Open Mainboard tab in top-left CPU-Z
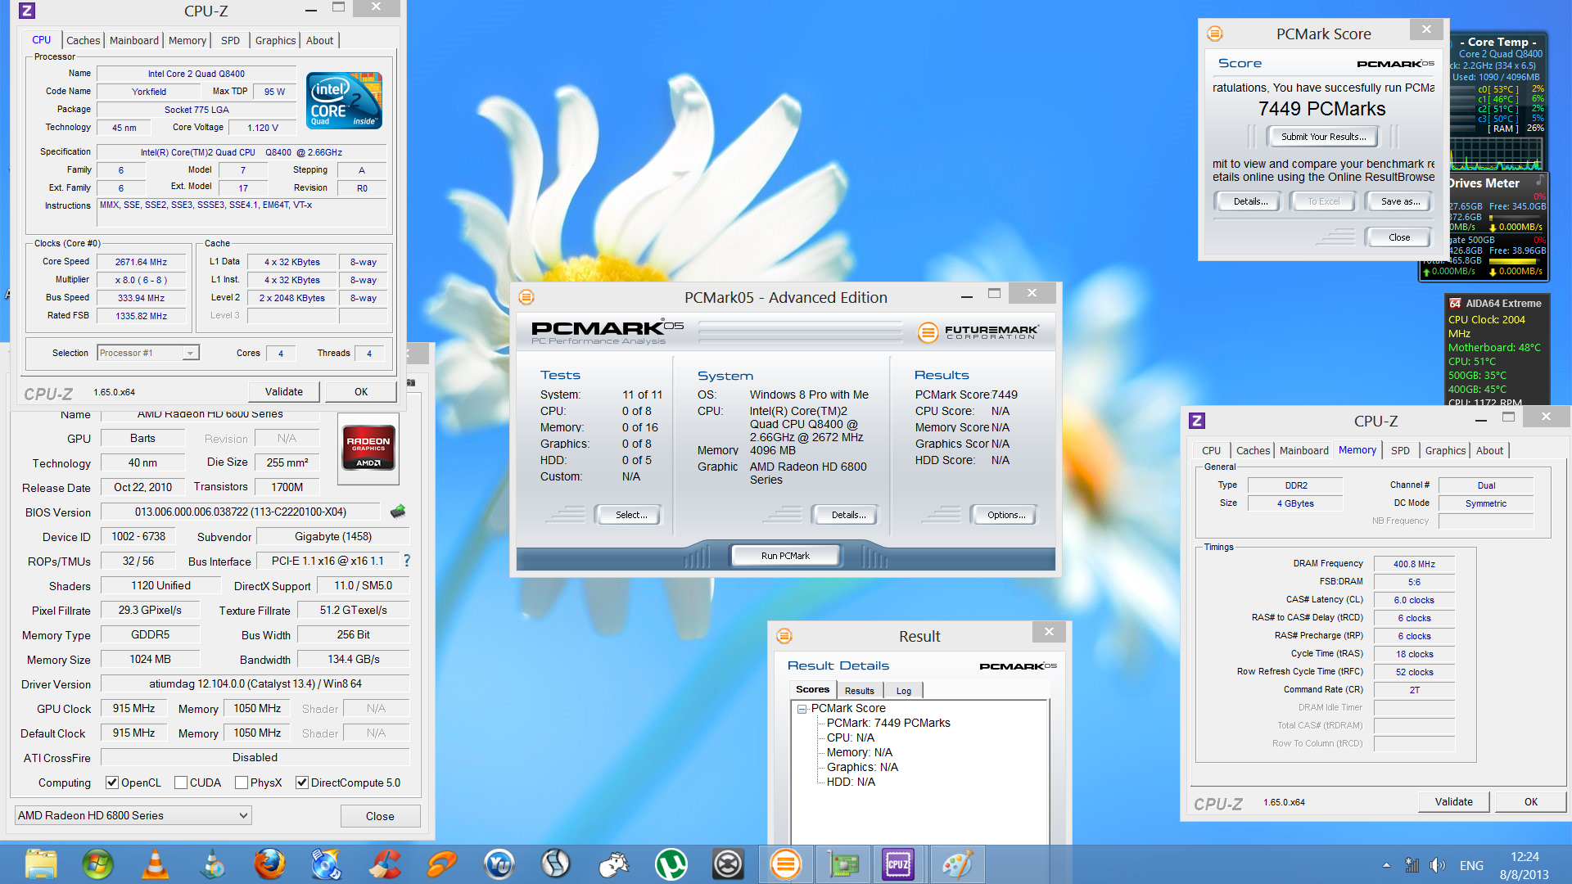This screenshot has height=884, width=1572. click(x=134, y=40)
